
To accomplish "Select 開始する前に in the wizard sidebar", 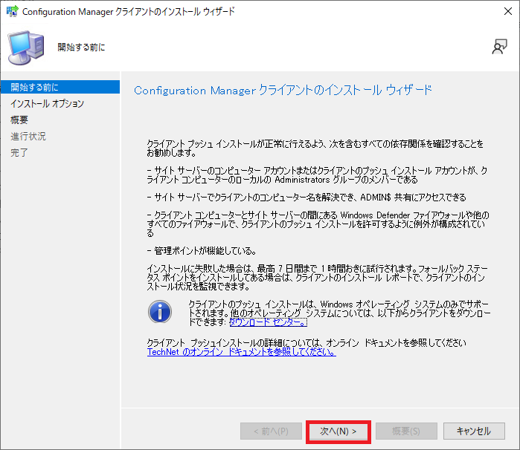I will point(34,88).
